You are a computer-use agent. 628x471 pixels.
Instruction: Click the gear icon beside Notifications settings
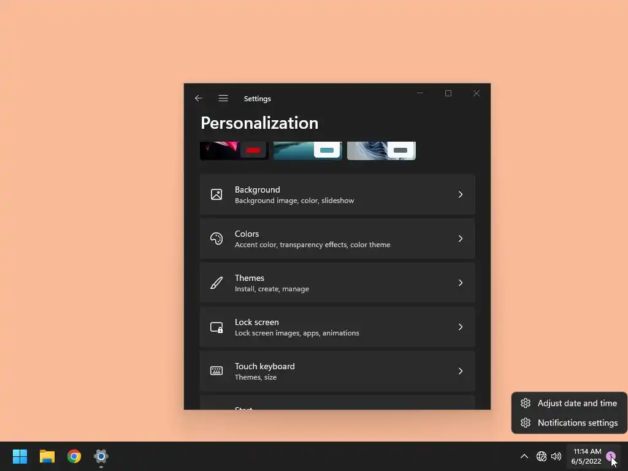(526, 423)
